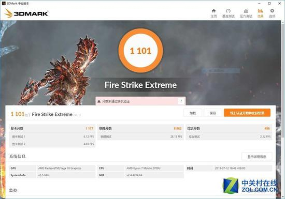Viewport: 285px width, 199px height.
Task: Click the 1 101 score in result header
Action: tap(18, 114)
